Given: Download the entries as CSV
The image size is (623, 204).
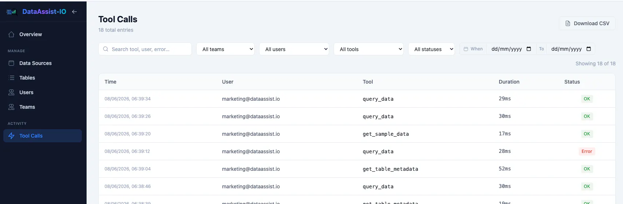Looking at the screenshot, I should click(x=587, y=23).
